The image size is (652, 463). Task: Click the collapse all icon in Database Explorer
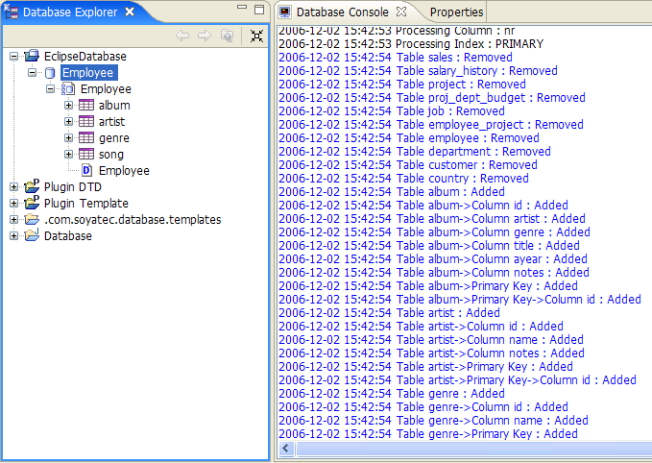pyautogui.click(x=255, y=36)
